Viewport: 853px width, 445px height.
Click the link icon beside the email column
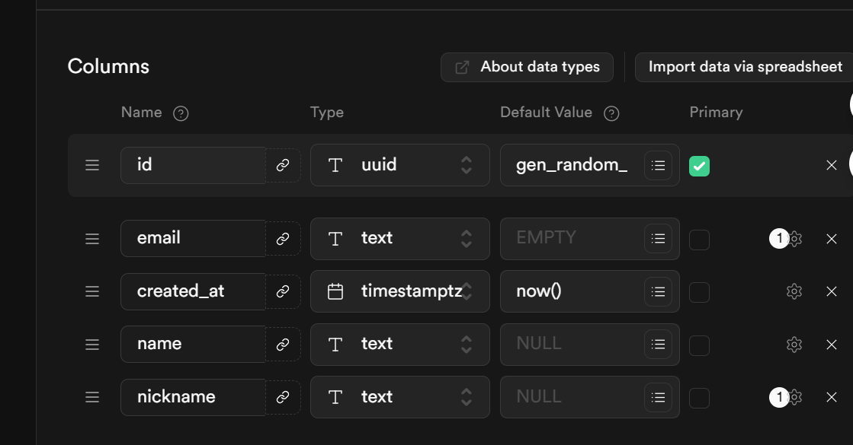tap(283, 239)
